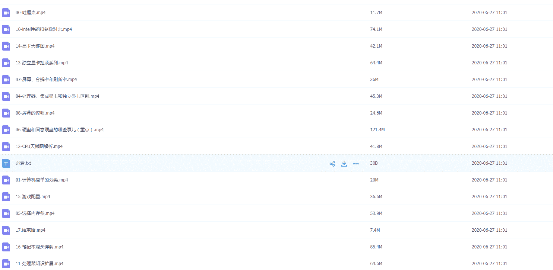Select the size value 85.4M

click(x=376, y=247)
